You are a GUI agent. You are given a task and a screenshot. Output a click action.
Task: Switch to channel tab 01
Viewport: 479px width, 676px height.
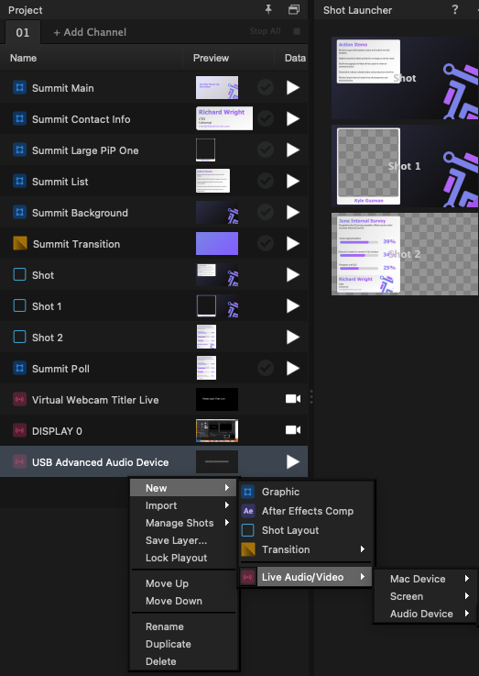click(23, 32)
